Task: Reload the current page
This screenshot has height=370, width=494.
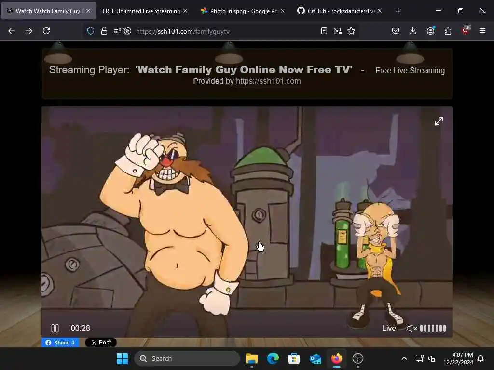Action: (x=46, y=31)
